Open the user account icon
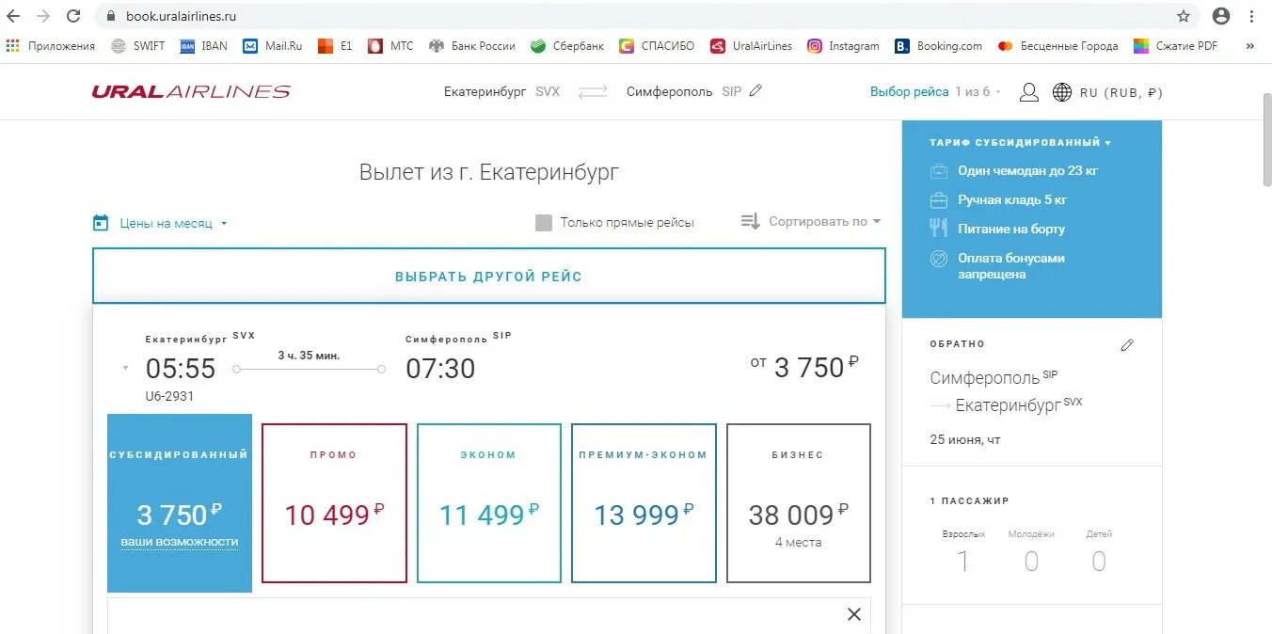1272x634 pixels. (x=1029, y=92)
